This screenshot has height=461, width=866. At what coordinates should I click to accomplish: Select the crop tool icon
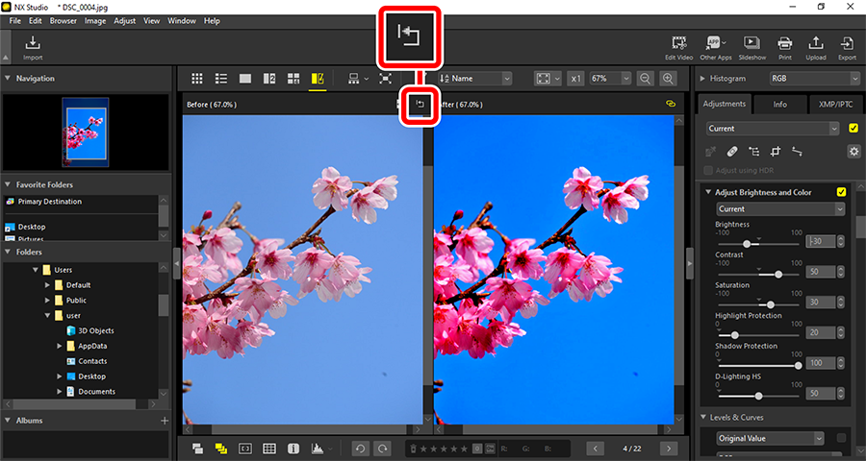pos(776,151)
